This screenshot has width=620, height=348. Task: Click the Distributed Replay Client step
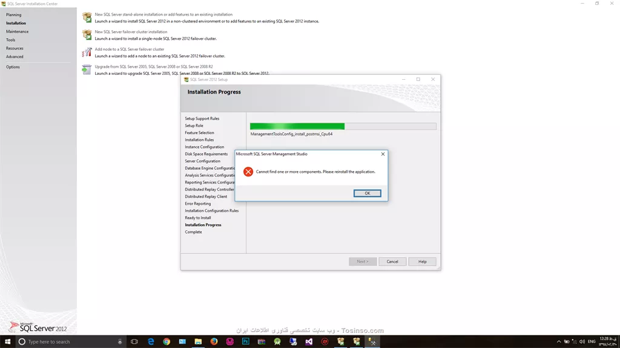(x=206, y=196)
